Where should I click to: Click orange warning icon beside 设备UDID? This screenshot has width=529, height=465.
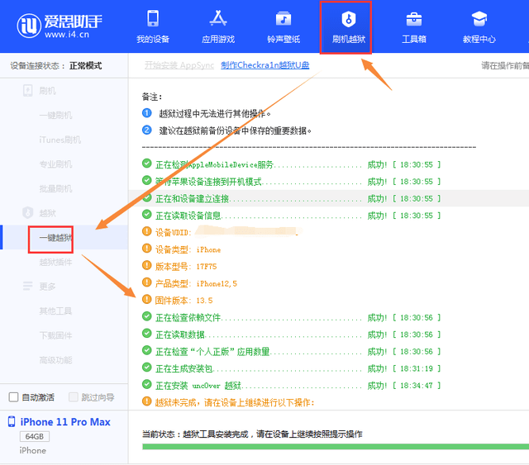point(147,231)
